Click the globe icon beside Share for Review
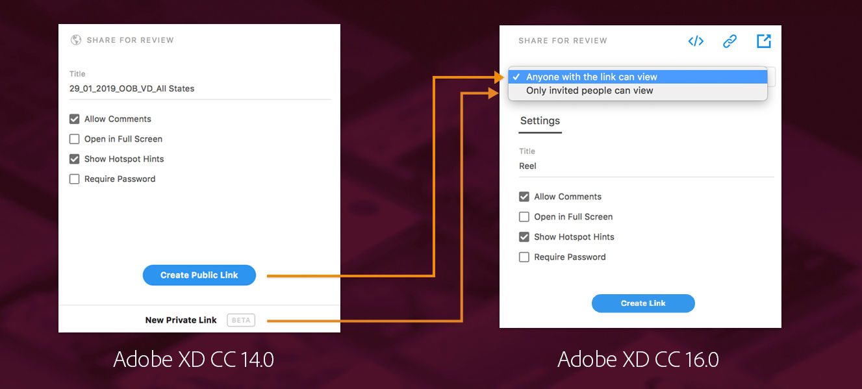 76,40
